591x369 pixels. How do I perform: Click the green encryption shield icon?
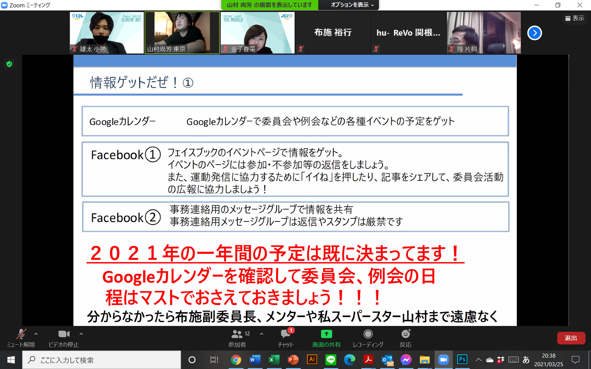pyautogui.click(x=9, y=64)
